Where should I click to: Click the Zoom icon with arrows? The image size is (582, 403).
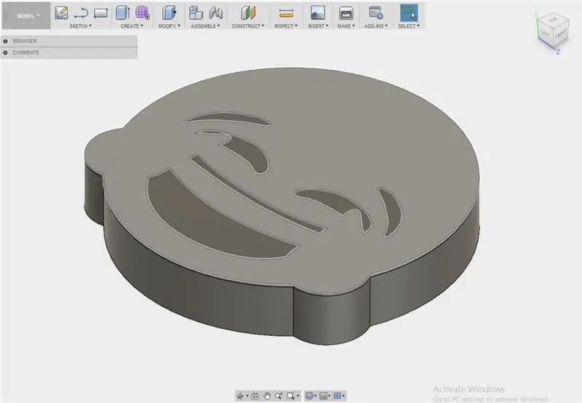click(279, 396)
